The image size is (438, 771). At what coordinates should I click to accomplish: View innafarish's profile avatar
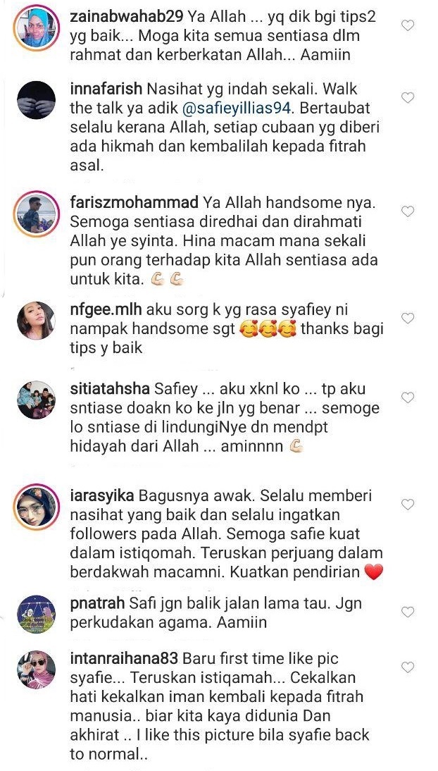tap(37, 100)
